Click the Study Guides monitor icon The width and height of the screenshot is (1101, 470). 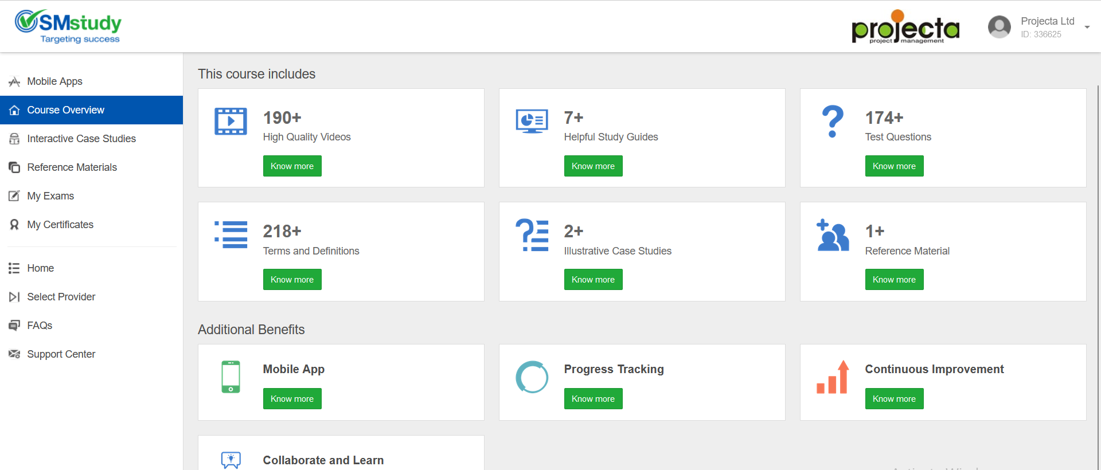tap(532, 121)
